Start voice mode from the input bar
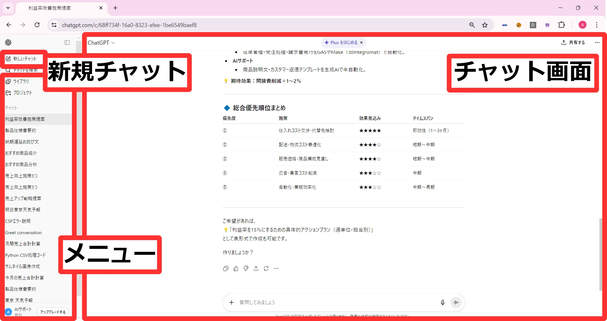607x321 pixels. click(456, 302)
